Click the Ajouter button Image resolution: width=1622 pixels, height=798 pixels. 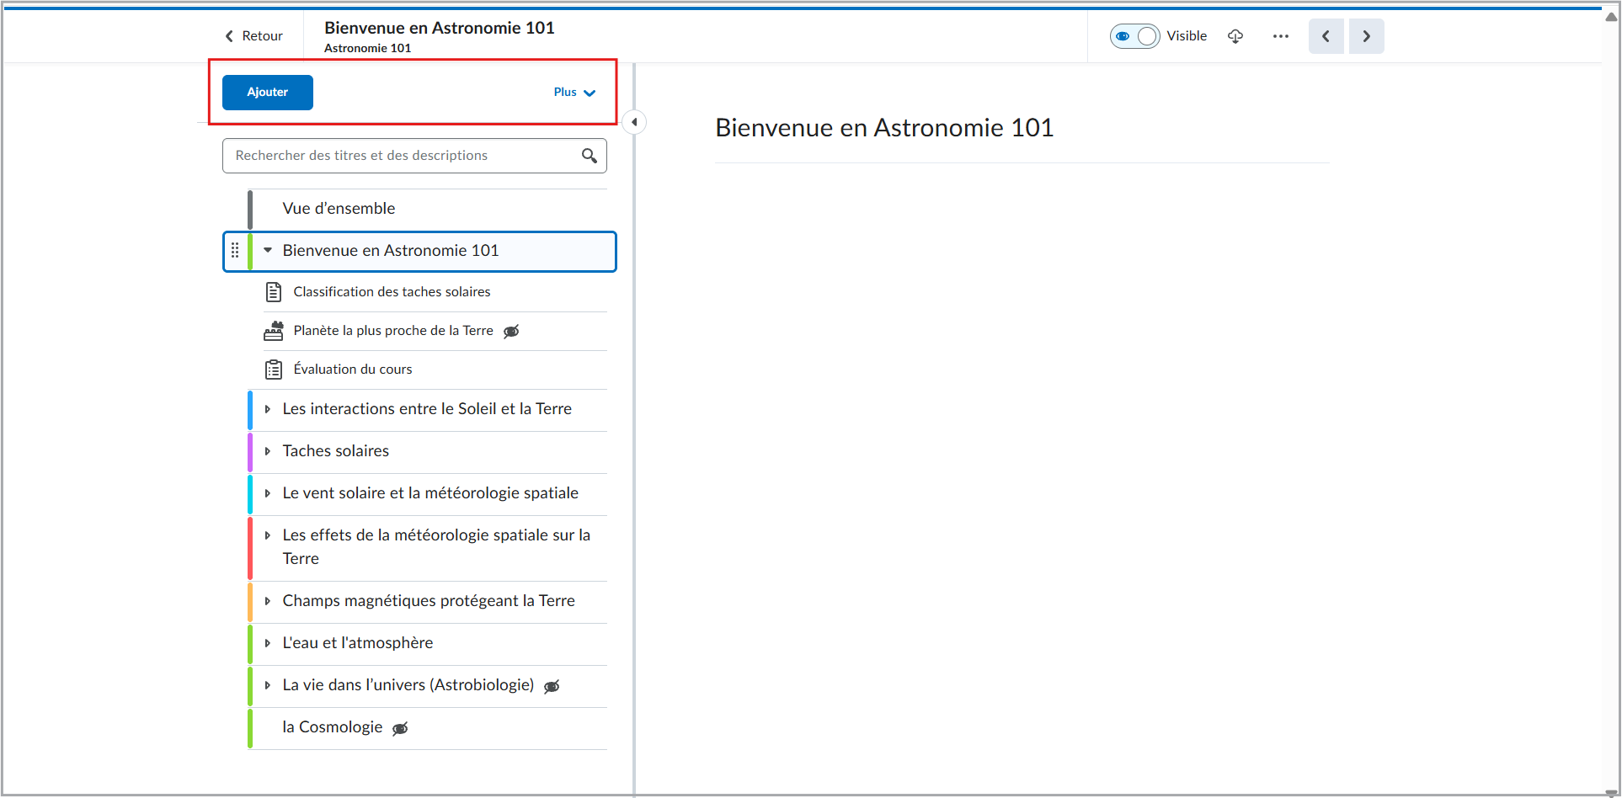click(x=268, y=93)
